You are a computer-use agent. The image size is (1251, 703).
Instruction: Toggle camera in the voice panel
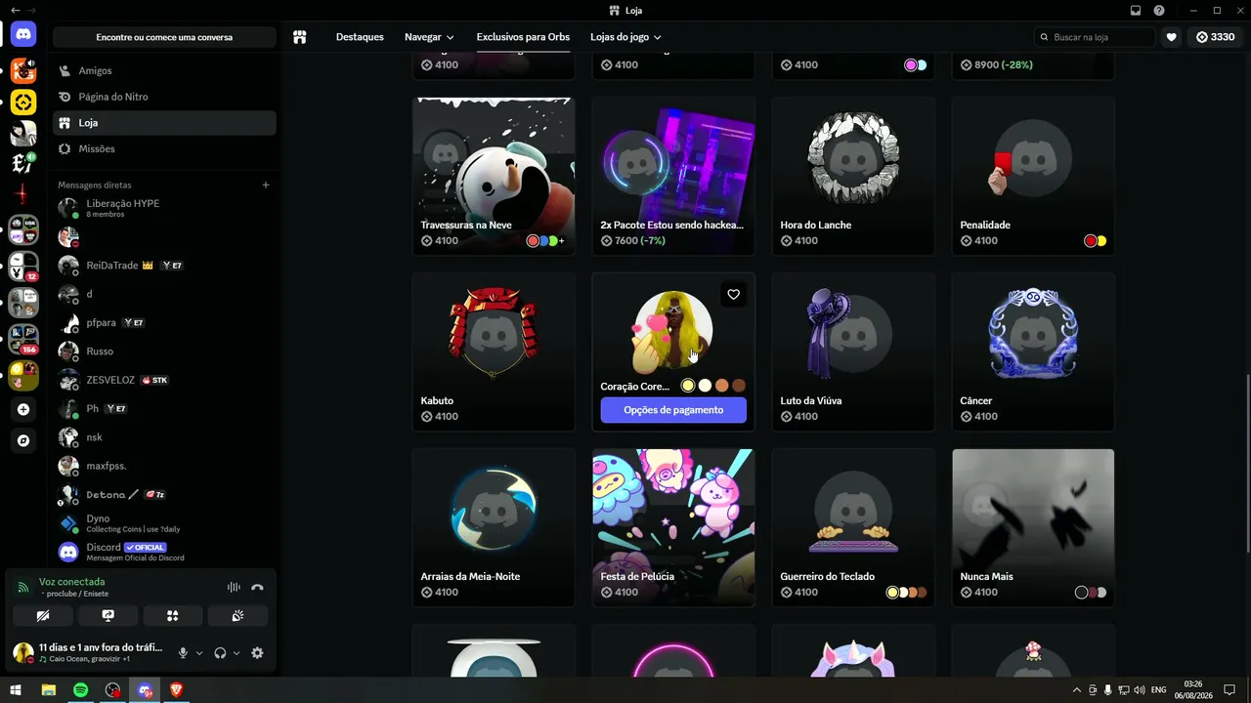(42, 616)
